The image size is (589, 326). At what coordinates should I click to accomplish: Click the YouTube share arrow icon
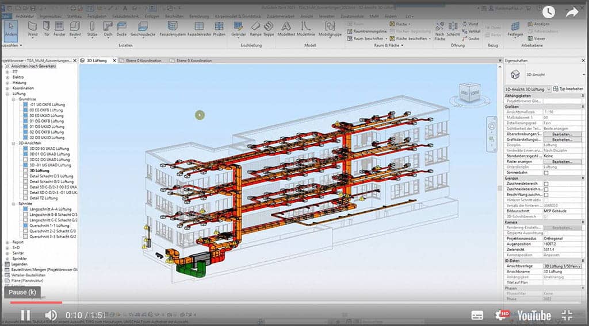click(572, 12)
